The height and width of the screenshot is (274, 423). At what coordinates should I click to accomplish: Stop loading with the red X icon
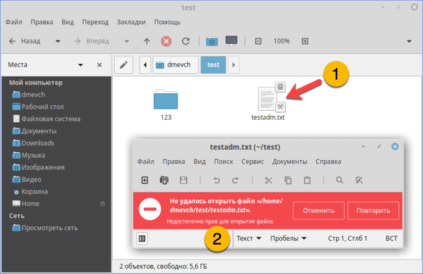(x=166, y=41)
